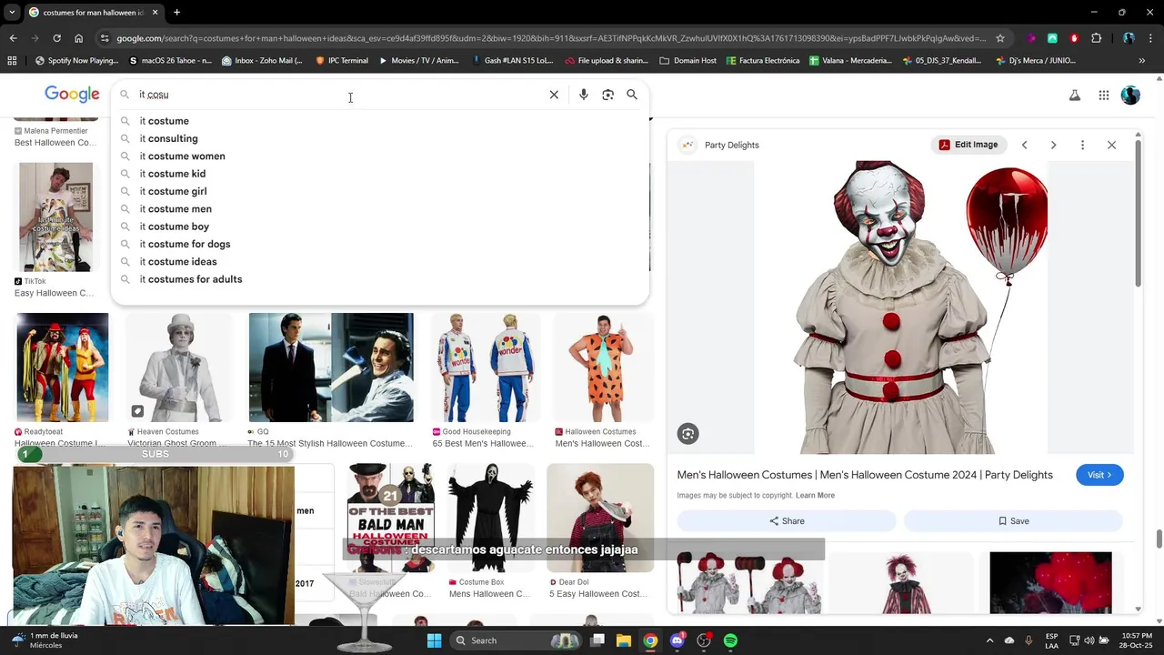Viewport: 1164px width, 655px height.
Task: Open Google Lens search by image icon
Action: tap(607, 95)
